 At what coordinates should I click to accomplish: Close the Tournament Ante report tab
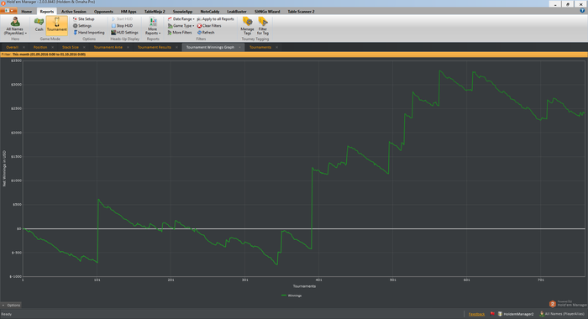pyautogui.click(x=128, y=47)
